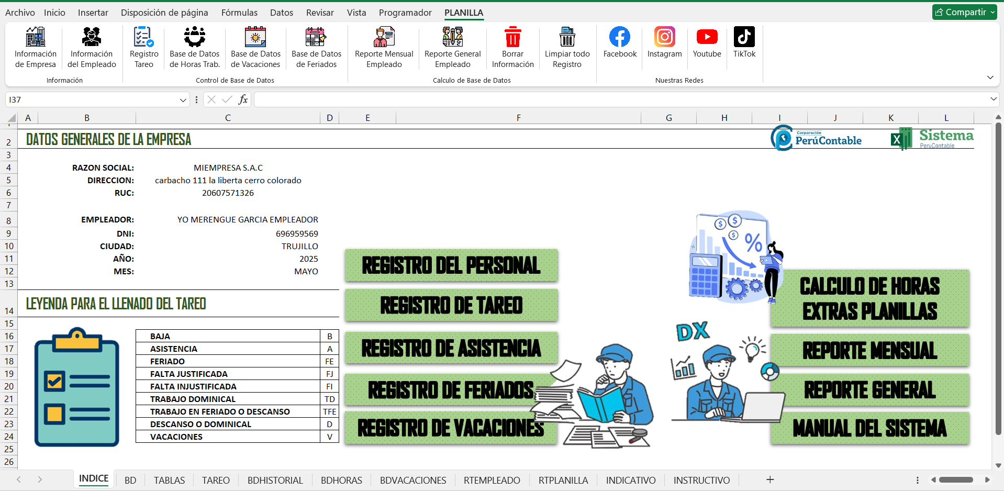Viewport: 1004px width, 491px height.
Task: Open the Compartir share dropdown
Action: click(x=965, y=12)
